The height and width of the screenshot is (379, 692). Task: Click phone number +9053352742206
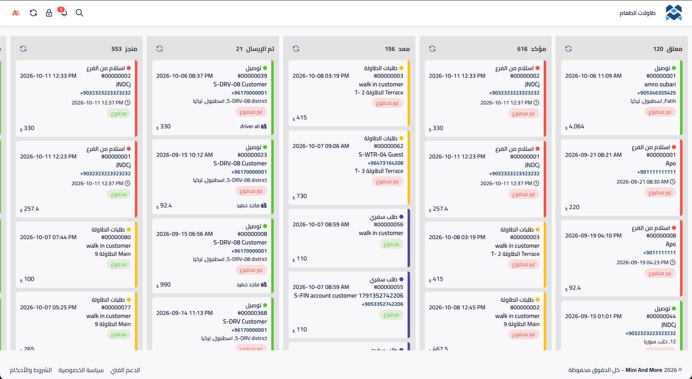click(382, 304)
